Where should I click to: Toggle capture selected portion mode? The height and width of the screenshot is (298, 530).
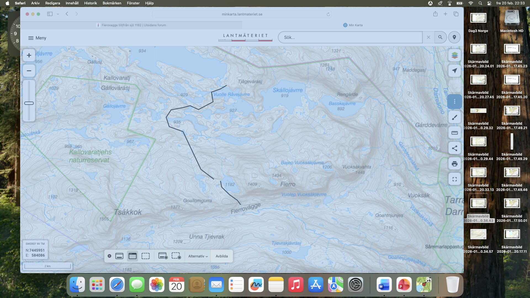(145, 256)
